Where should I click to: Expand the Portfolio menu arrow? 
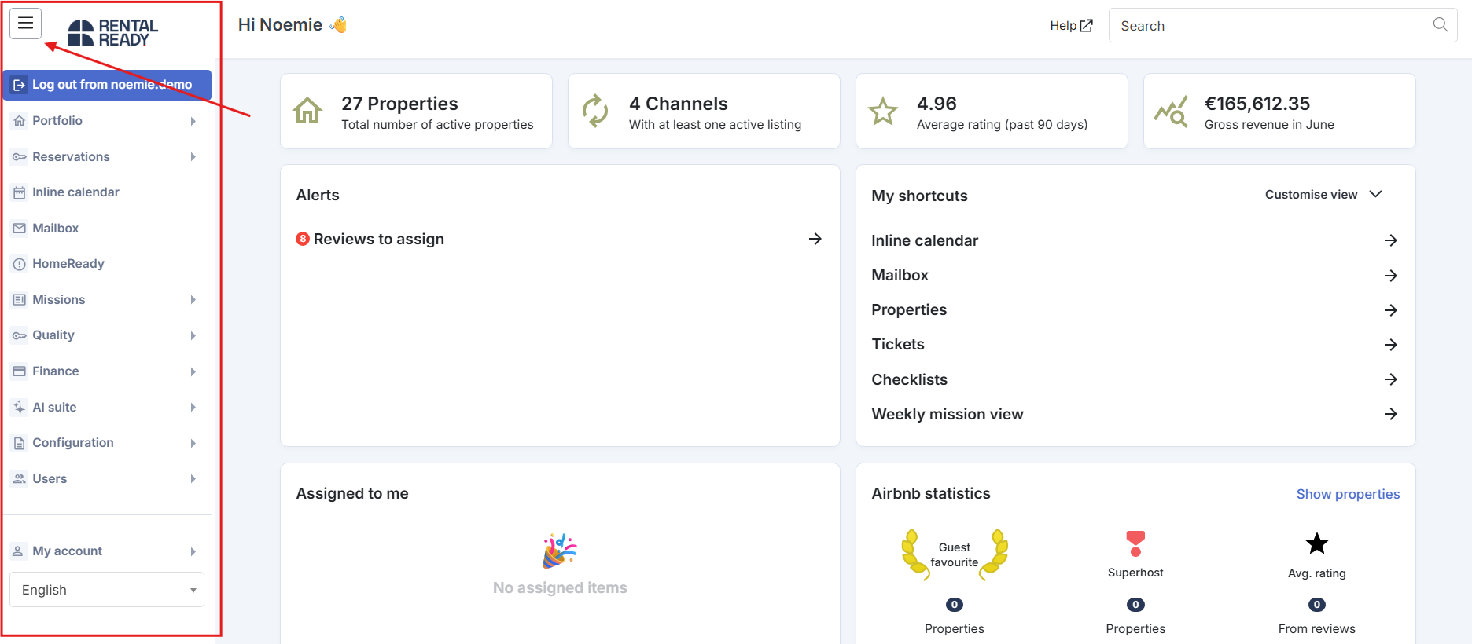(193, 121)
